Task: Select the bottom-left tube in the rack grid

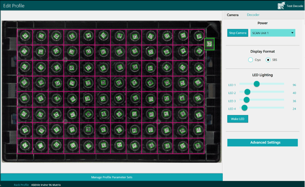Action: coord(25,145)
